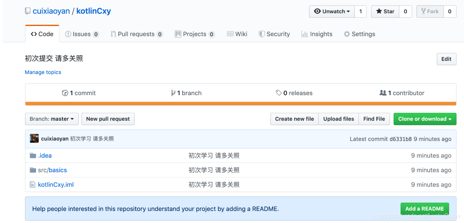The image size is (464, 223).
Task: Open the Security tab
Action: pyautogui.click(x=274, y=34)
